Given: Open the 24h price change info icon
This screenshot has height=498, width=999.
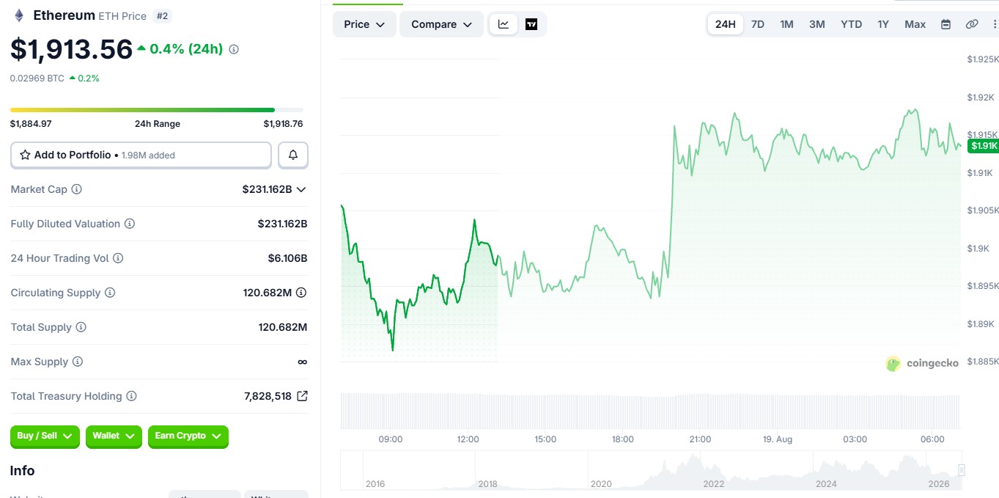Looking at the screenshot, I should (234, 49).
